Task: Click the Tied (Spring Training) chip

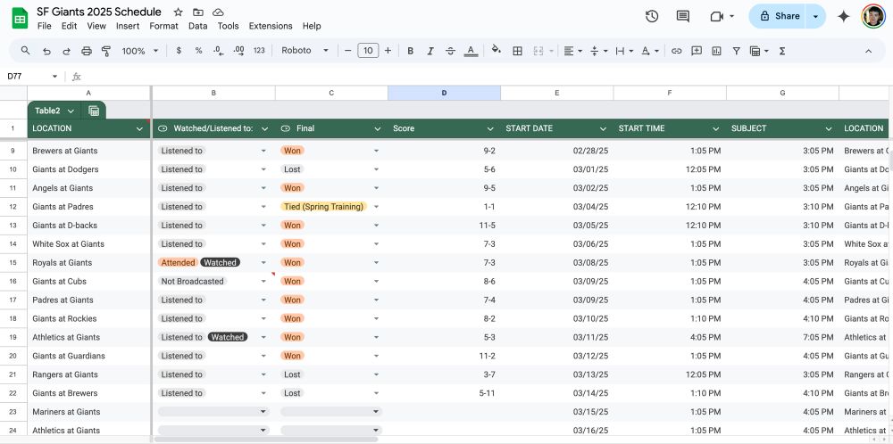Action: [x=323, y=207]
